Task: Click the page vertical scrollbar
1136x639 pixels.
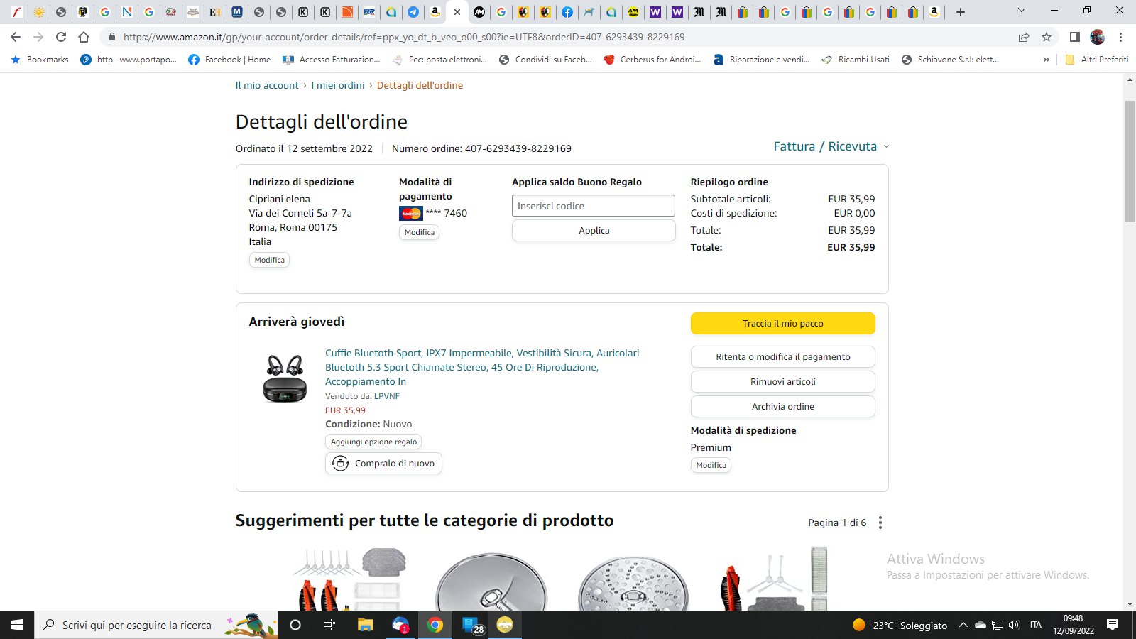Action: click(1130, 163)
